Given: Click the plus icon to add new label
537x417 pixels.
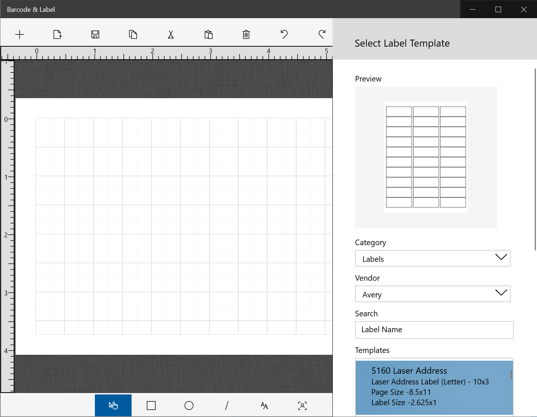Looking at the screenshot, I should [x=20, y=34].
